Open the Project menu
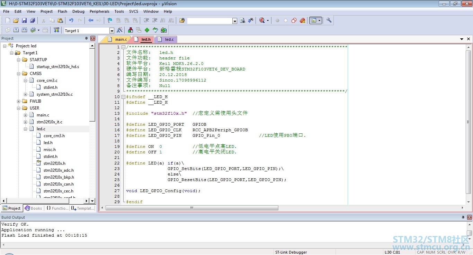 point(46,11)
